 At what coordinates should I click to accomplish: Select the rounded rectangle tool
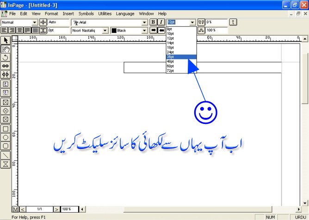click(6, 146)
